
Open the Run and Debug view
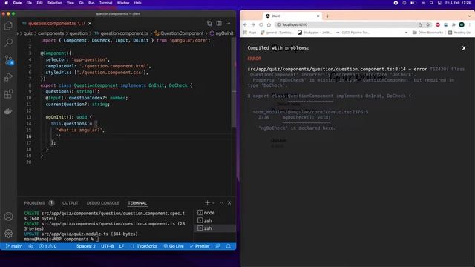[8, 77]
